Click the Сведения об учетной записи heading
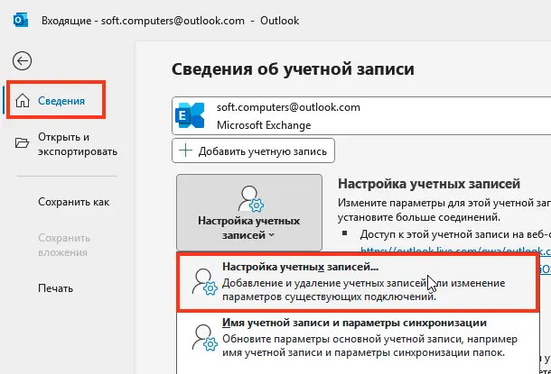The height and width of the screenshot is (374, 551). point(293,69)
